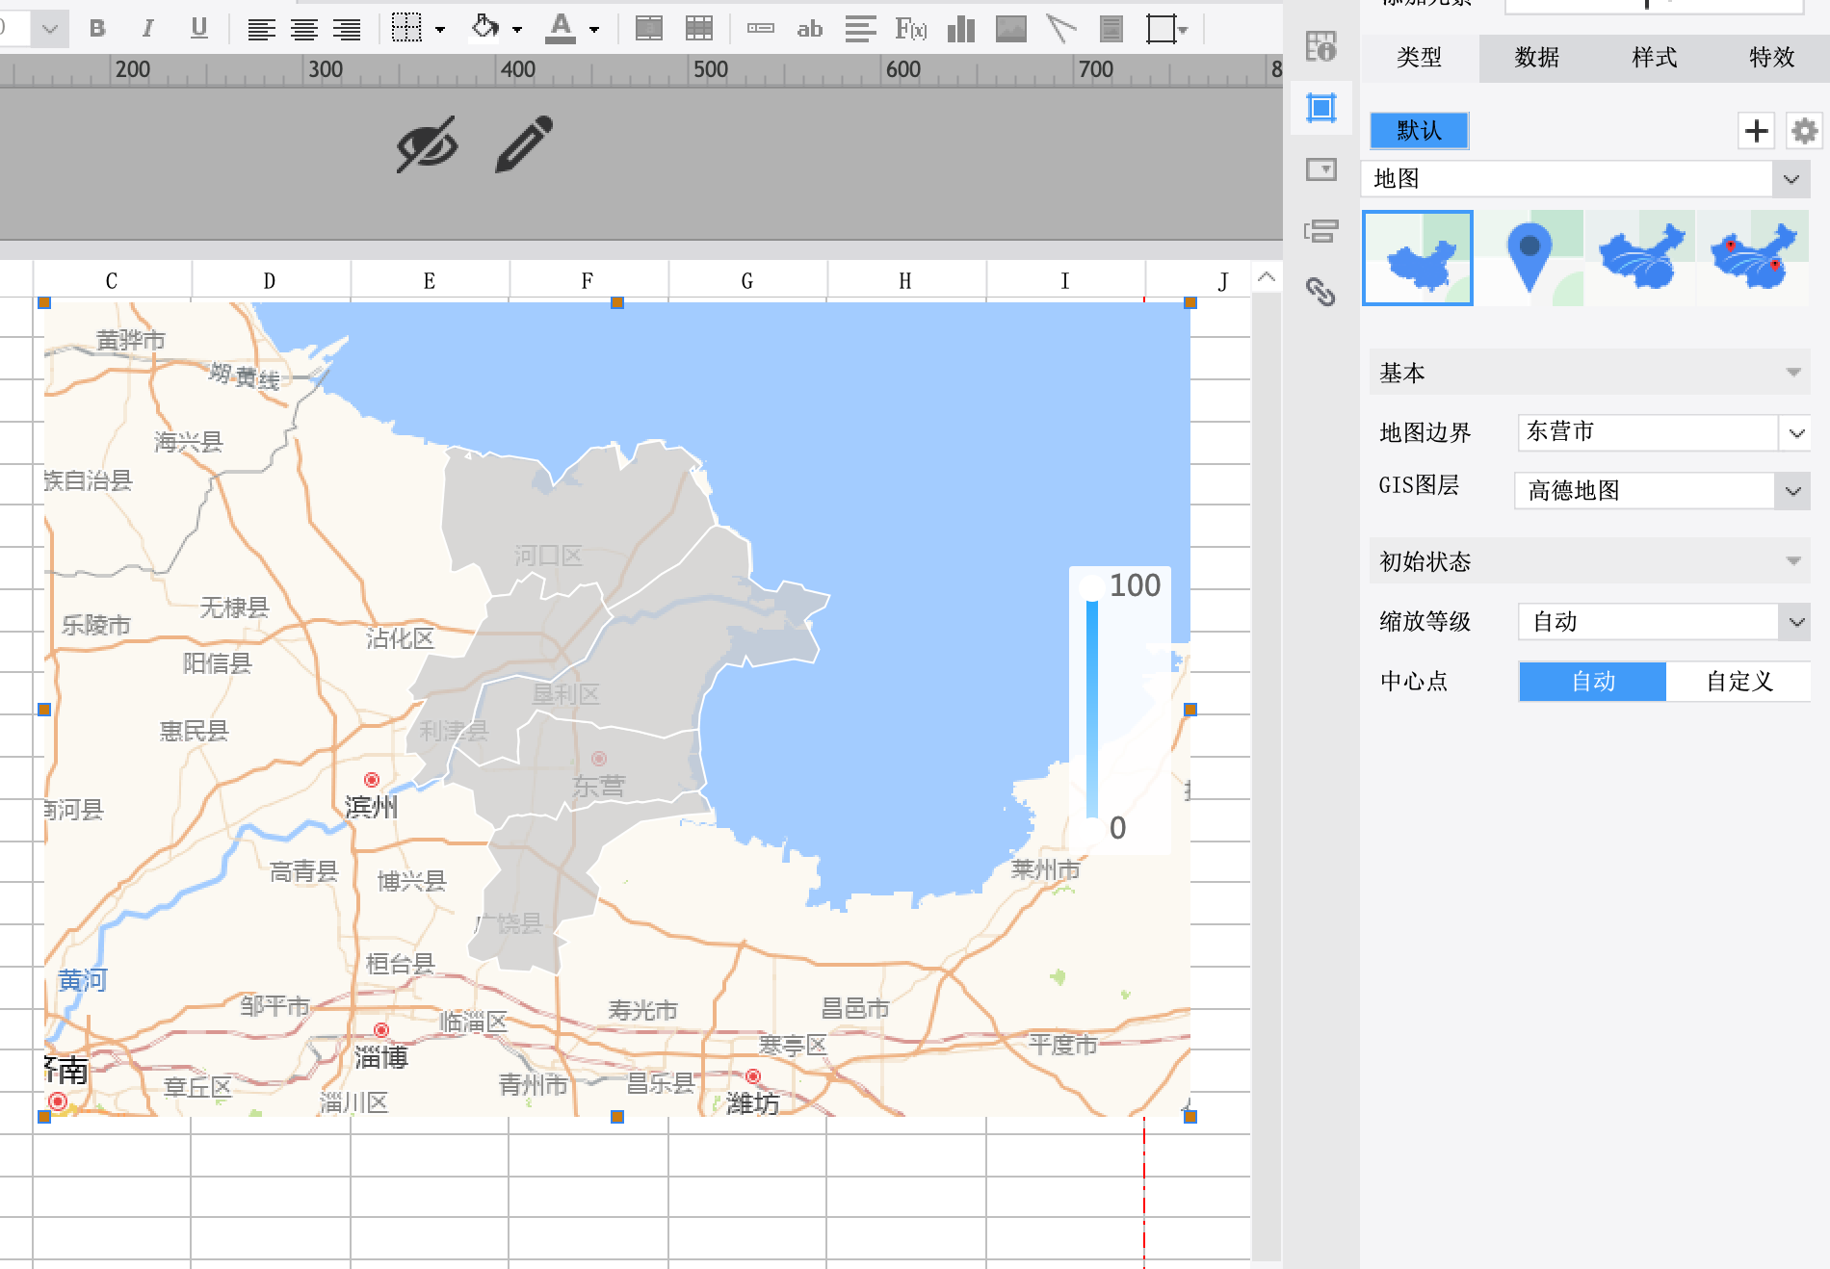Select column header I

click(1065, 280)
